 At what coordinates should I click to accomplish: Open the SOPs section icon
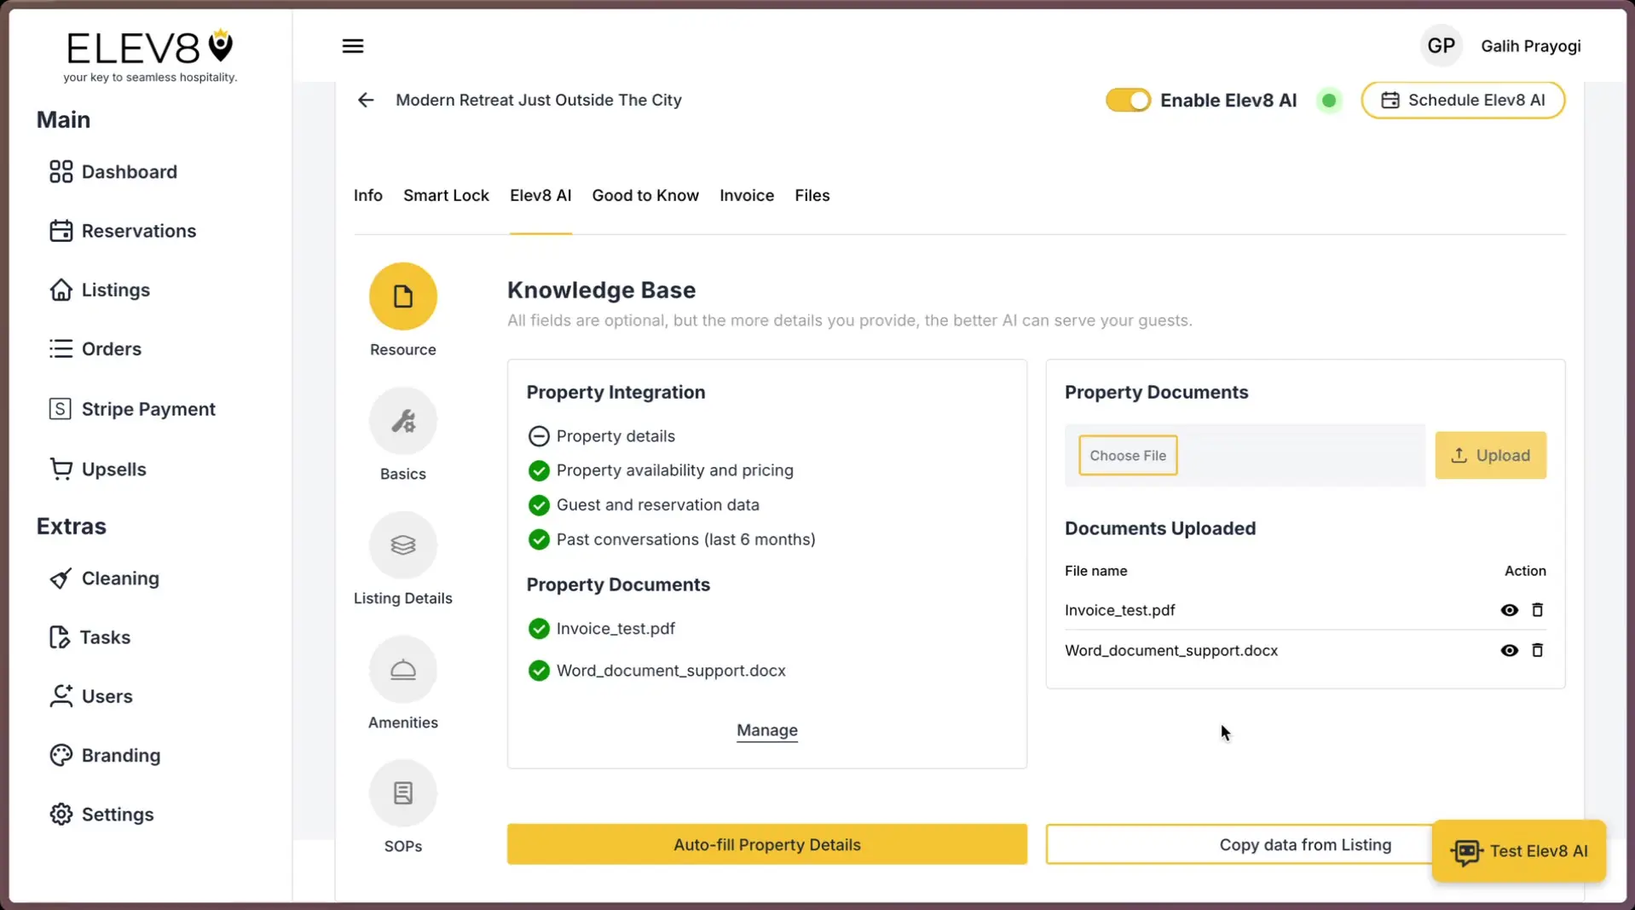point(402,792)
